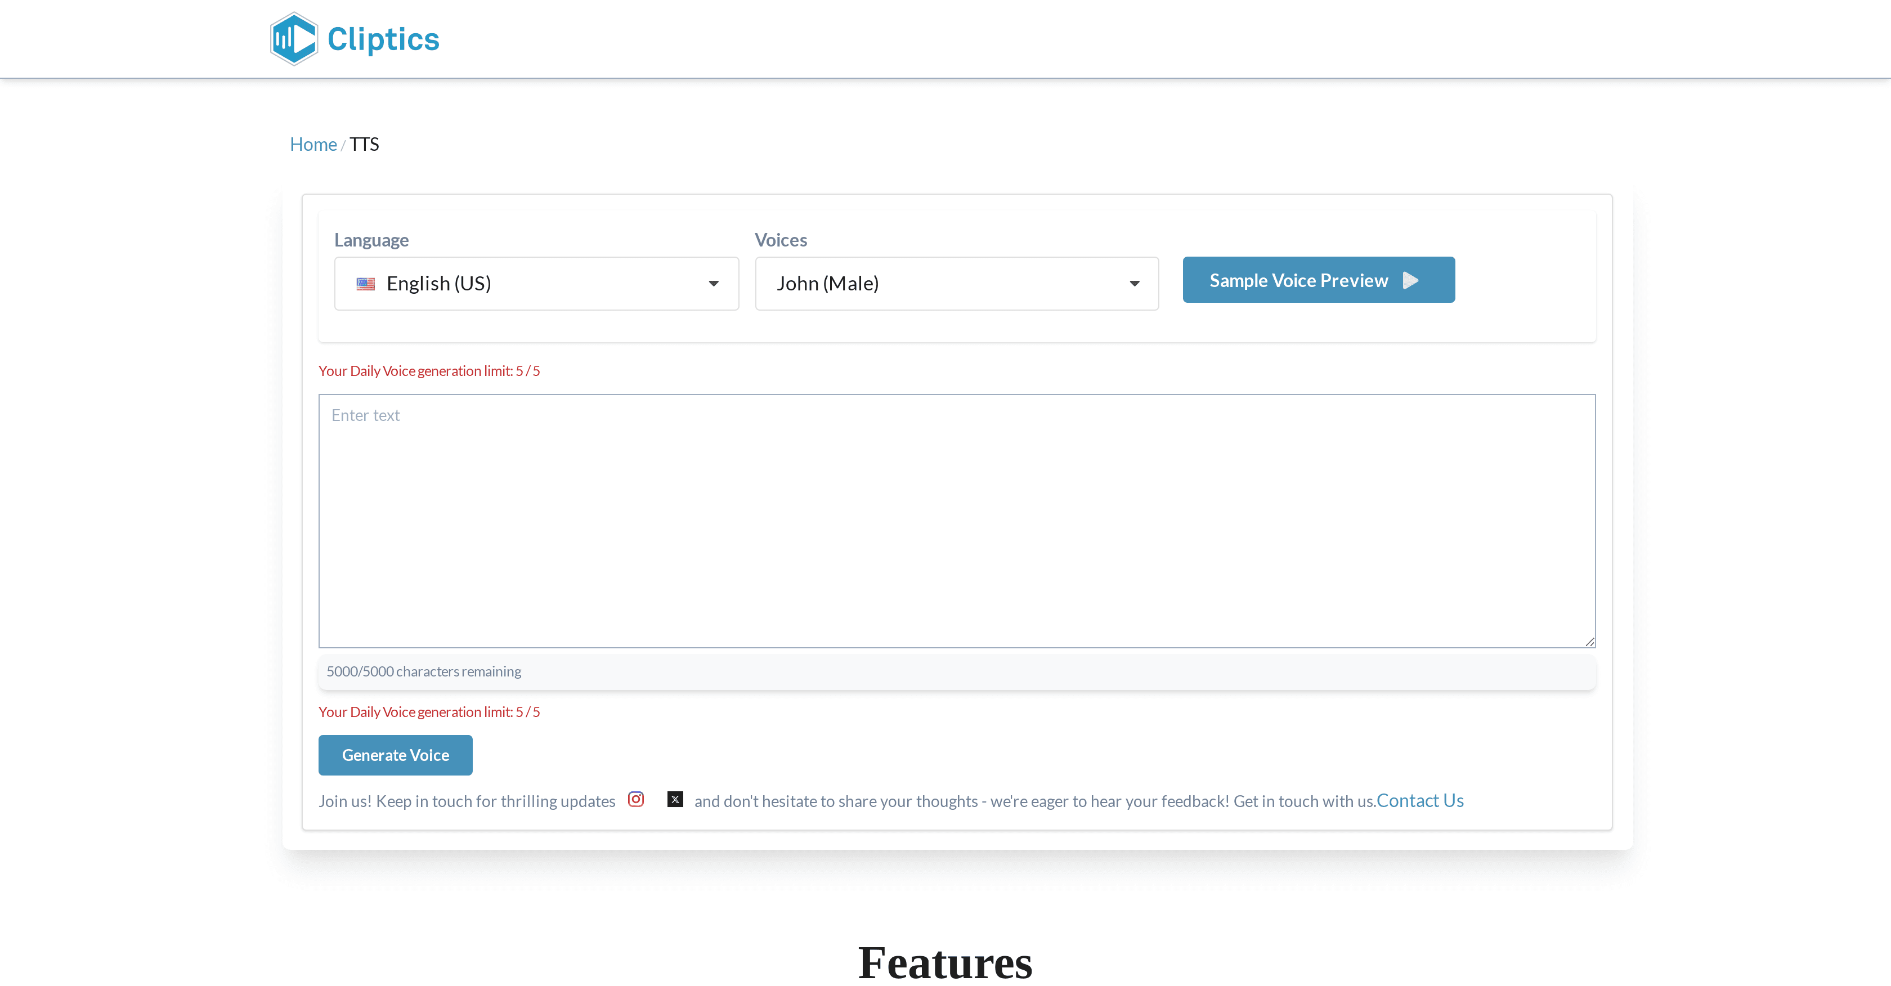Open the Language dropdown
Viewport: 1891px width, 986px height.
tap(536, 284)
